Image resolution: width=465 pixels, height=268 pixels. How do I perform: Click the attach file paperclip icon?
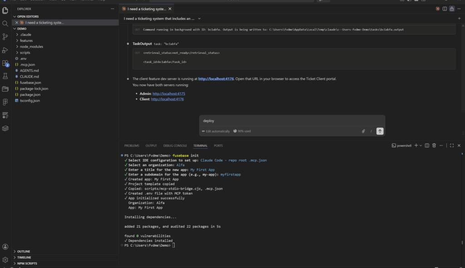tap(363, 131)
